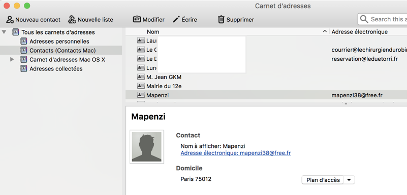Click Modifier to edit the contact

148,20
